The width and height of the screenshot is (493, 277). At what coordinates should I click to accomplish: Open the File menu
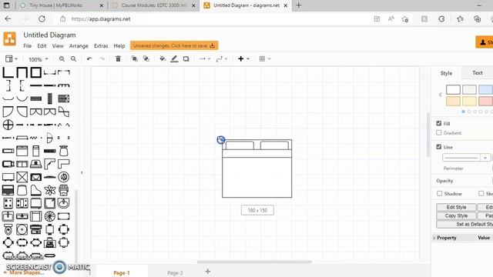pos(28,46)
